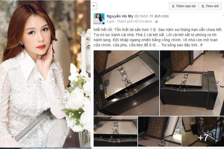Click the RSS follow icon
This screenshot has height=149, width=224.
click(203, 6)
